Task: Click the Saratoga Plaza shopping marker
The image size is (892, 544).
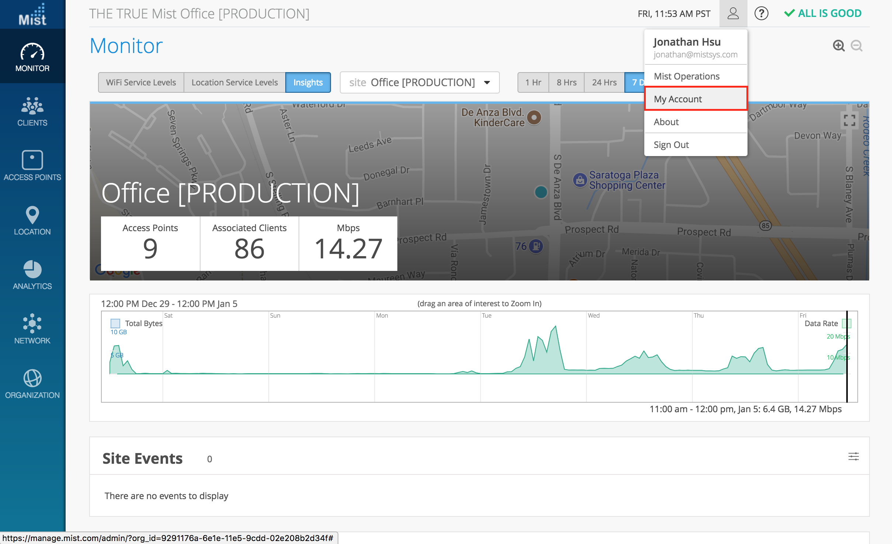Action: (580, 180)
